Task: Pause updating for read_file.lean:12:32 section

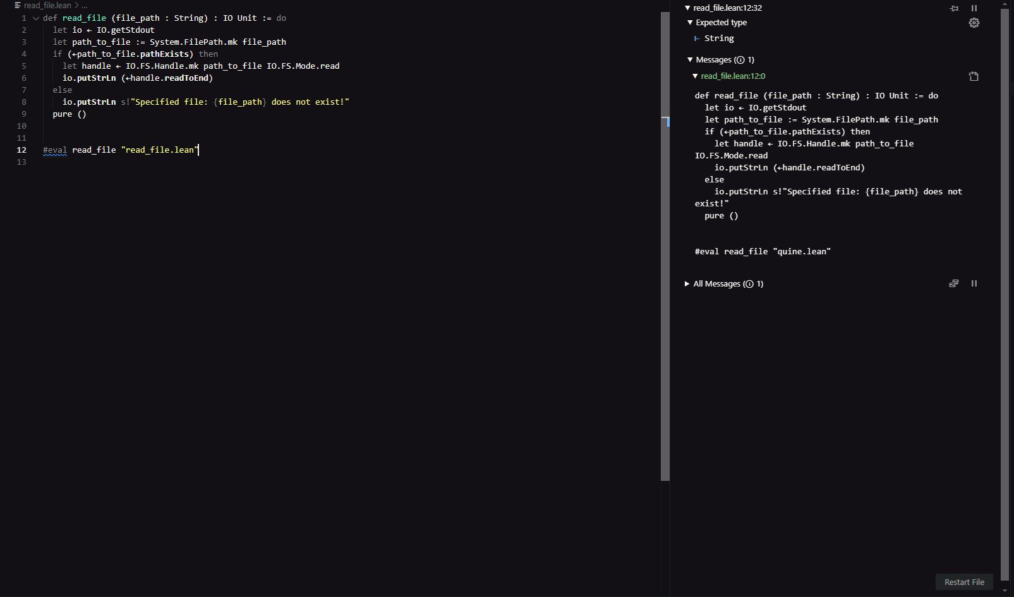Action: click(974, 8)
